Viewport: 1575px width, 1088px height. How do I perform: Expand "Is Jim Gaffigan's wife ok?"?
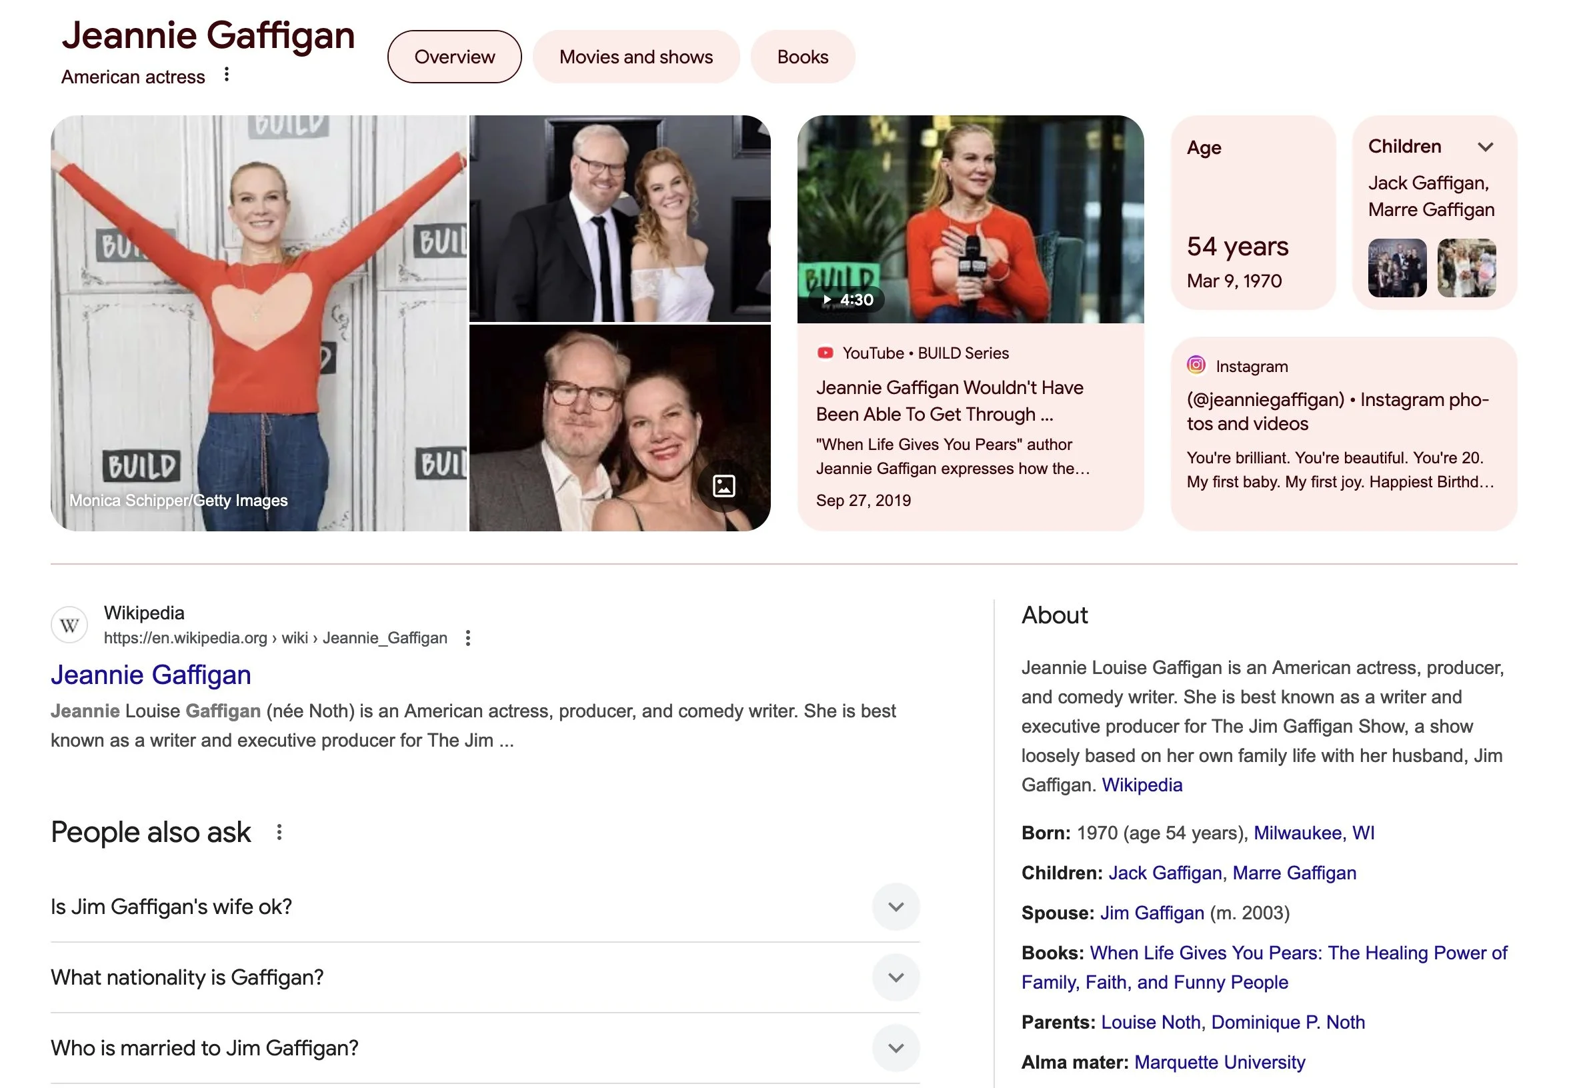(x=896, y=907)
